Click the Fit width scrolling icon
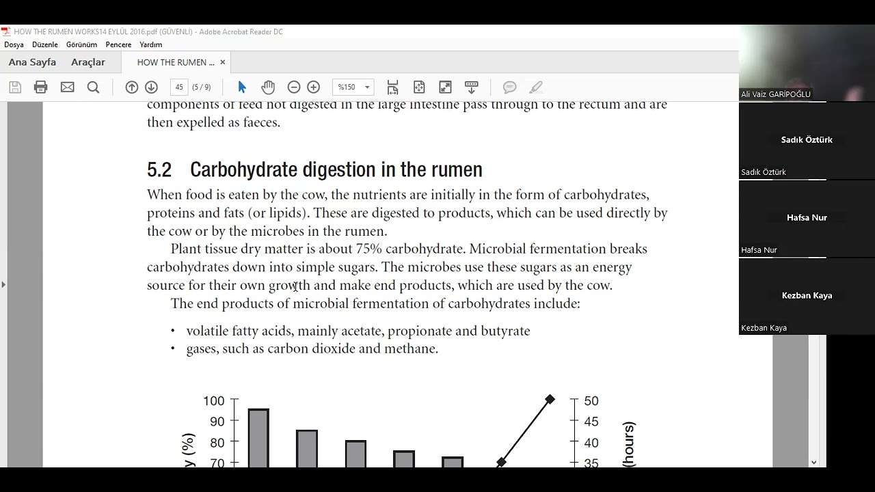875x492 pixels. pyautogui.click(x=392, y=87)
